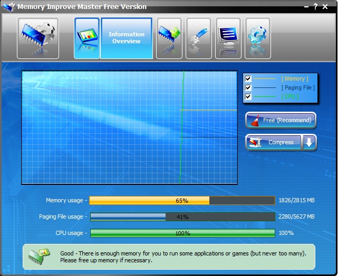The height and width of the screenshot is (276, 338).
Task: Click the Paging File usage 41% bar
Action: pyautogui.click(x=182, y=217)
